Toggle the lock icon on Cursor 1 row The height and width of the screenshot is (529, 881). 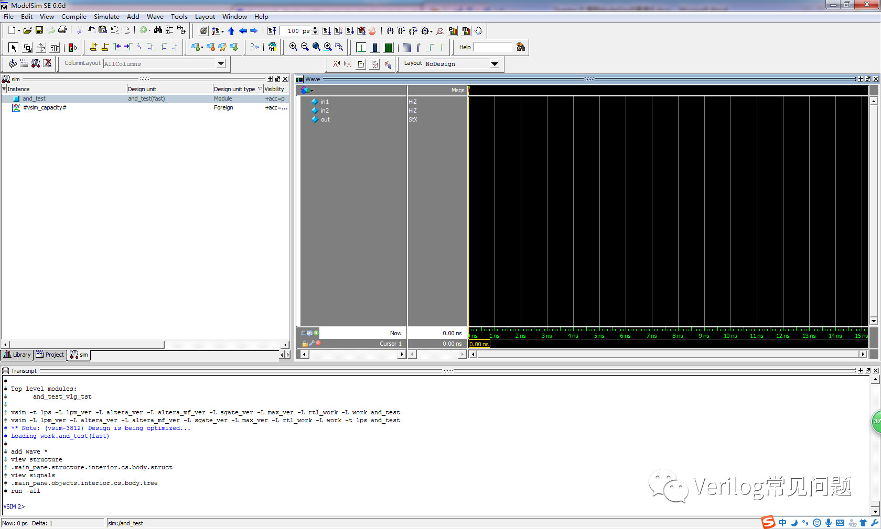(x=305, y=344)
